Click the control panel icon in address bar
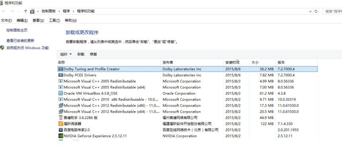 pos(33,11)
